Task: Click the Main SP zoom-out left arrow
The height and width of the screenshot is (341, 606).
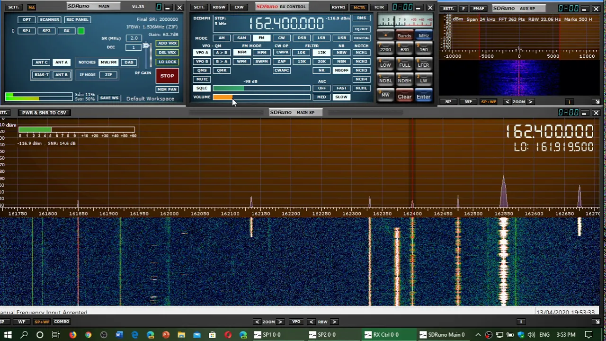Action: [x=257, y=322]
